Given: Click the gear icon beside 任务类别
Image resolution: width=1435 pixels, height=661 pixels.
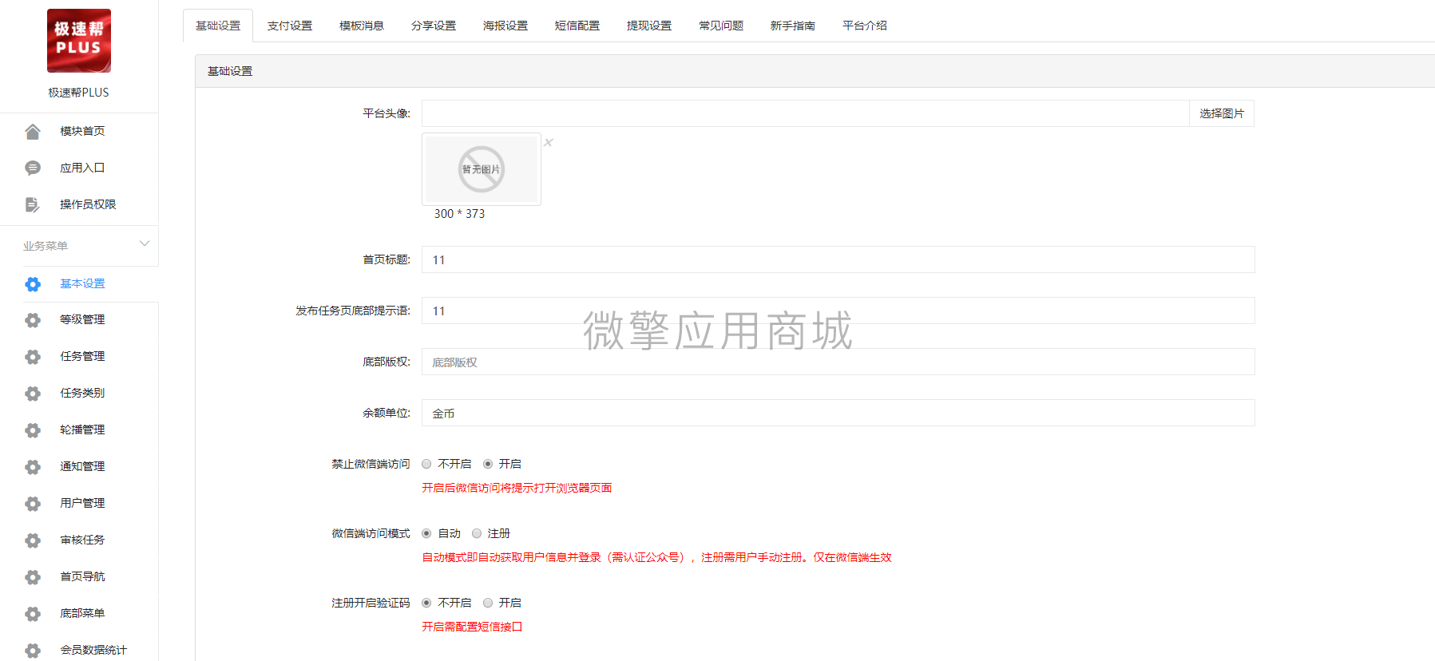Looking at the screenshot, I should coord(33,394).
